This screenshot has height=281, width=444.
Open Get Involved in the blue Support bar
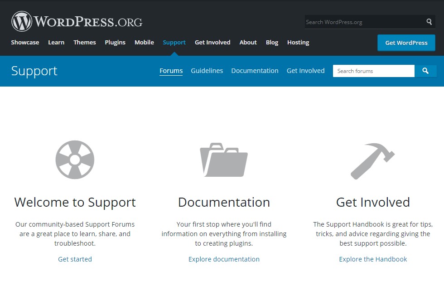(305, 71)
